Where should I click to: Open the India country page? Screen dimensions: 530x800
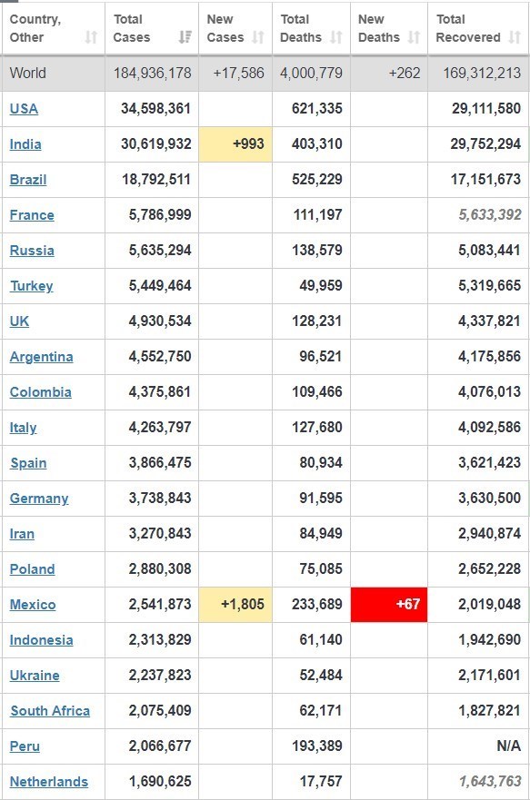[25, 144]
